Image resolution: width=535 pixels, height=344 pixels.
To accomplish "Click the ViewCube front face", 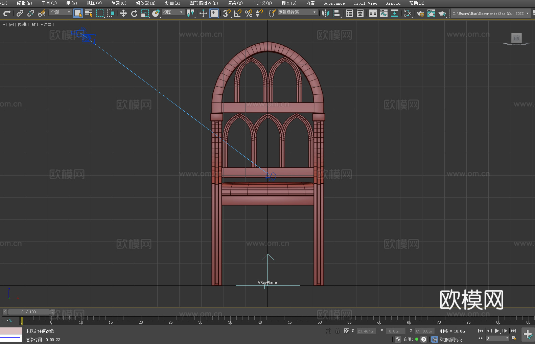I will [516, 38].
